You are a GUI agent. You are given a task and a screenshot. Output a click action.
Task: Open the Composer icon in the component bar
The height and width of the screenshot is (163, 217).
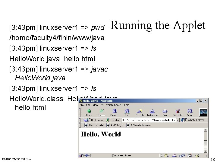tap(197, 156)
